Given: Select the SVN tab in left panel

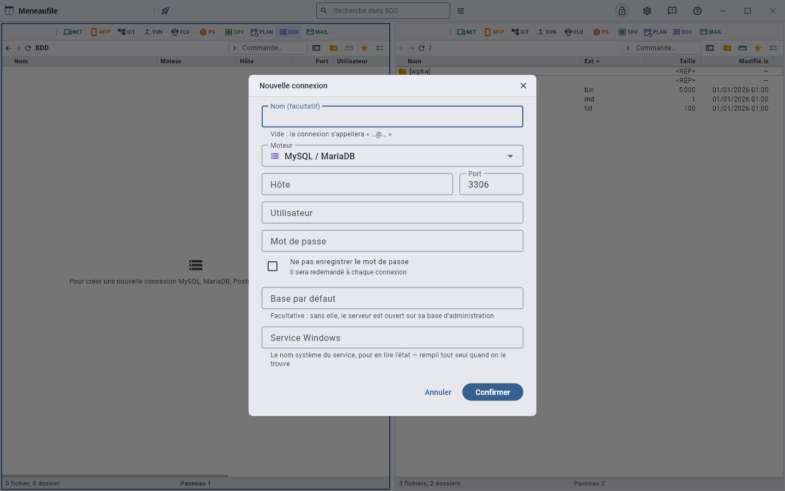Looking at the screenshot, I should click(154, 32).
